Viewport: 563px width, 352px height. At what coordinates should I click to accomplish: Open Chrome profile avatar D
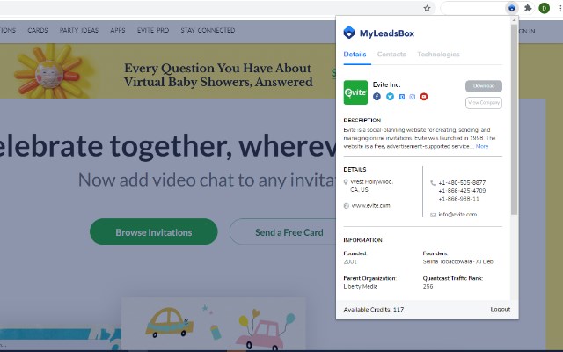[x=544, y=8]
